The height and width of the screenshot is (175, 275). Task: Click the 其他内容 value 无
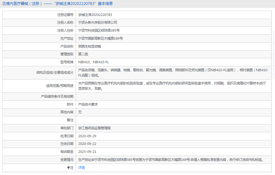pyautogui.click(x=80, y=112)
